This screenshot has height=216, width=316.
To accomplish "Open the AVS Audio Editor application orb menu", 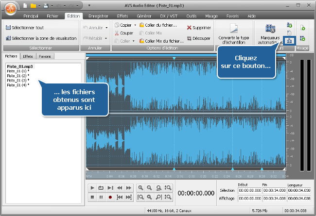I will click(11, 9).
